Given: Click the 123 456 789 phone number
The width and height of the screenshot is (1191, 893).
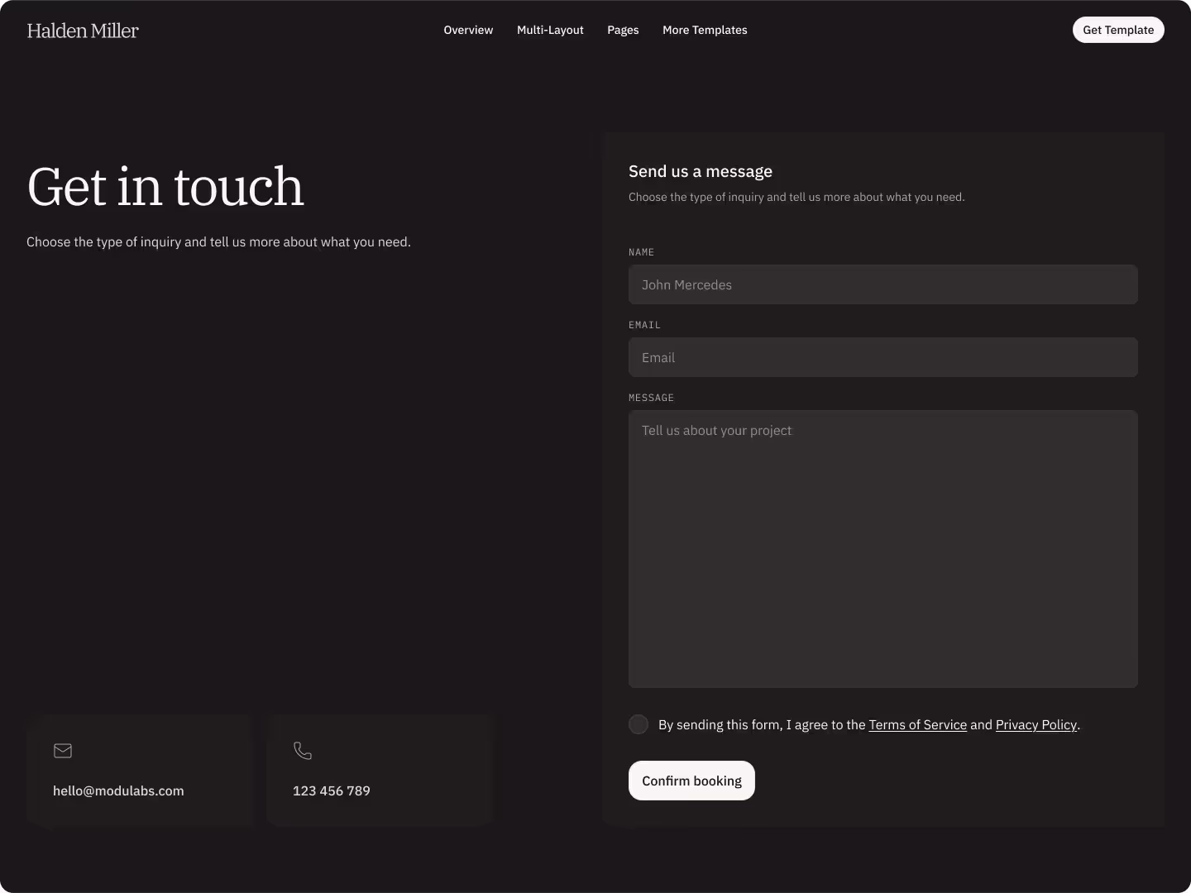Looking at the screenshot, I should point(331,790).
